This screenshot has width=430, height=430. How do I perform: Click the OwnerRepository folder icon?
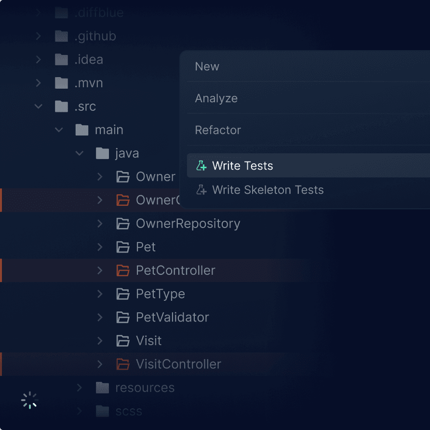click(x=123, y=224)
